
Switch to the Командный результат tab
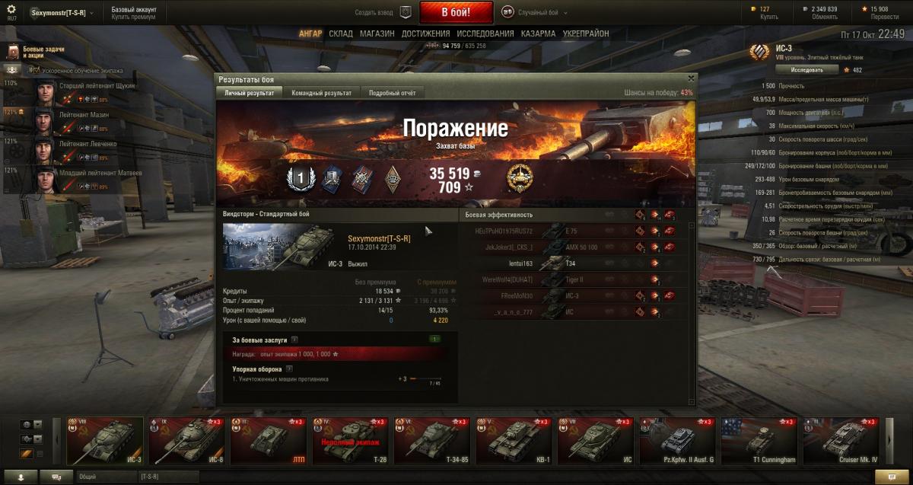coord(322,93)
